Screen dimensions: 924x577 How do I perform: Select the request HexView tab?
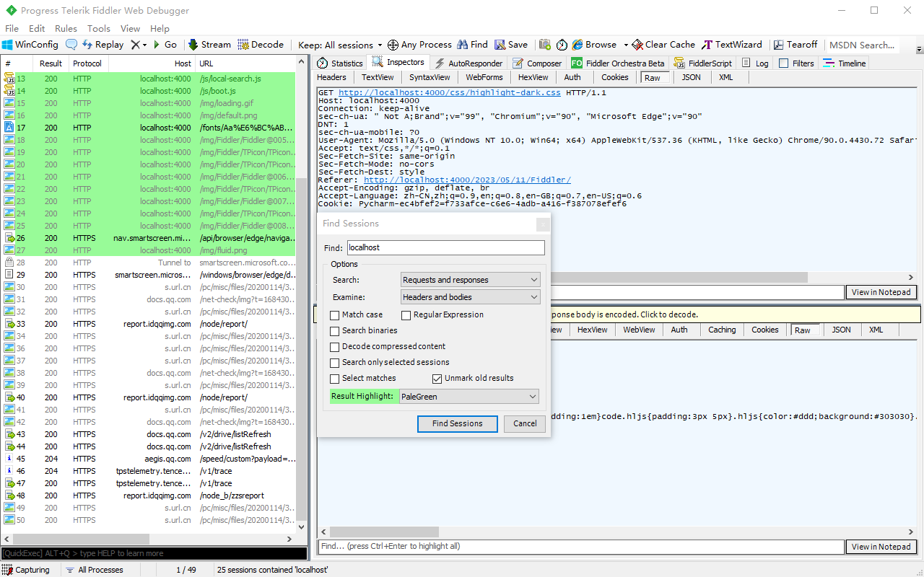pyautogui.click(x=533, y=77)
